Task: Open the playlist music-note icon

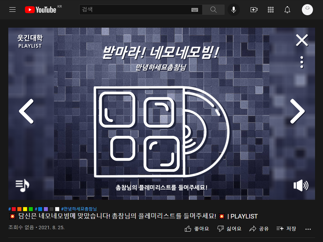Action: pos(23,185)
